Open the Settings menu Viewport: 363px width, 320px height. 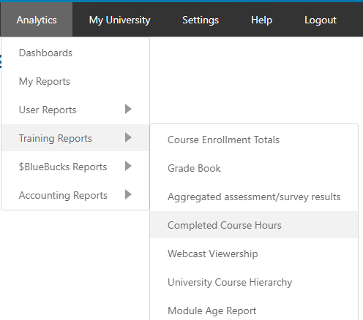click(x=201, y=20)
